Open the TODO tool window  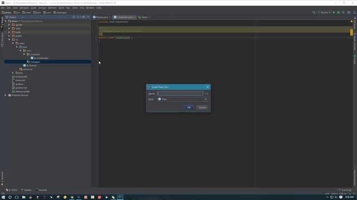pos(11,190)
